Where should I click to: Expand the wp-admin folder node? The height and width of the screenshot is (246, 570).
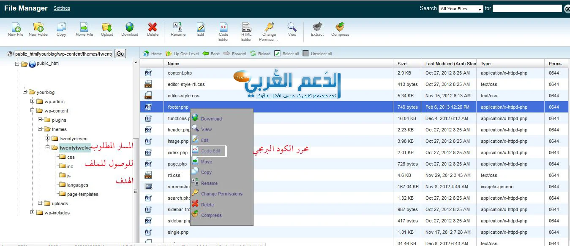click(x=33, y=101)
